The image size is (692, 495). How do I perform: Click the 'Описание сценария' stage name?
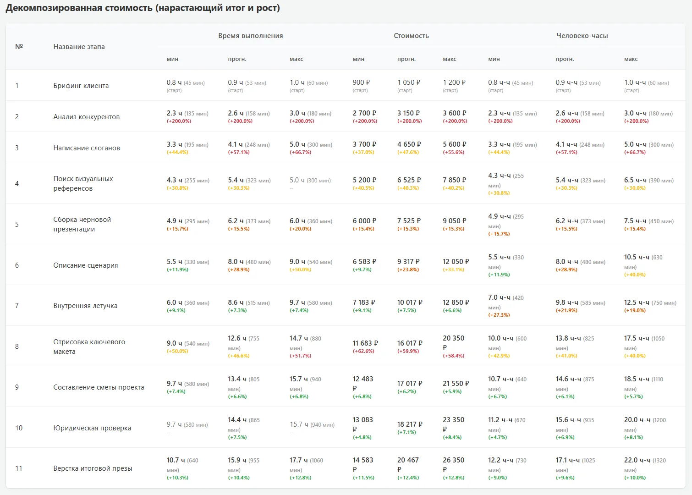point(85,265)
